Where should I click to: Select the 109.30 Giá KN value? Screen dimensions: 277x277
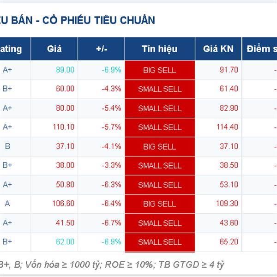point(227,203)
